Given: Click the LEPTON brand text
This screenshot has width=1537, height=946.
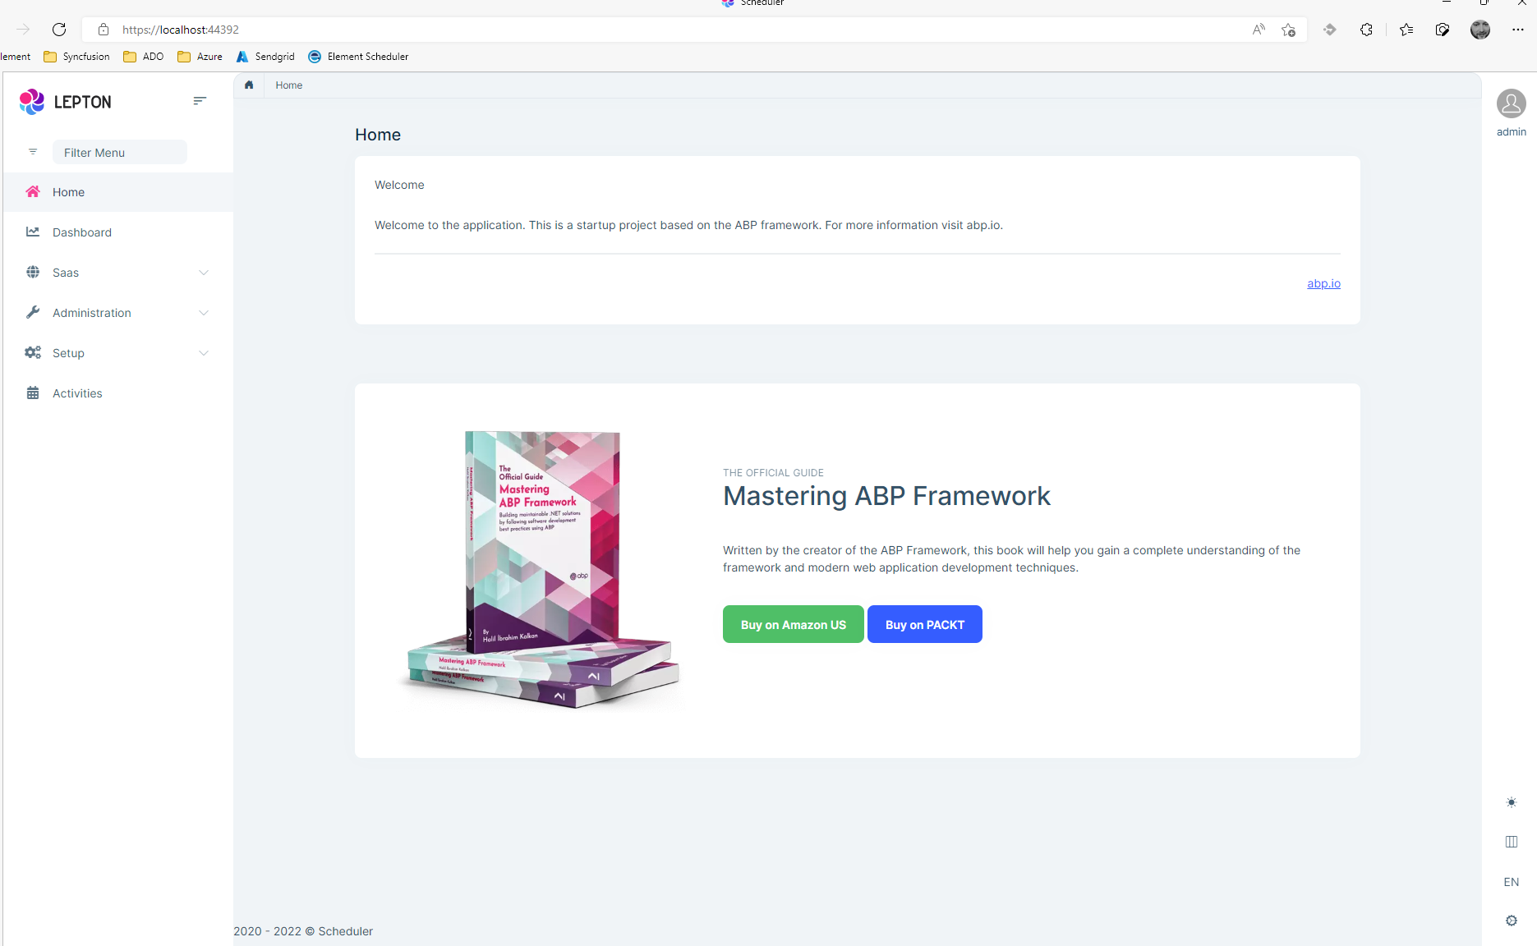Looking at the screenshot, I should 83,102.
